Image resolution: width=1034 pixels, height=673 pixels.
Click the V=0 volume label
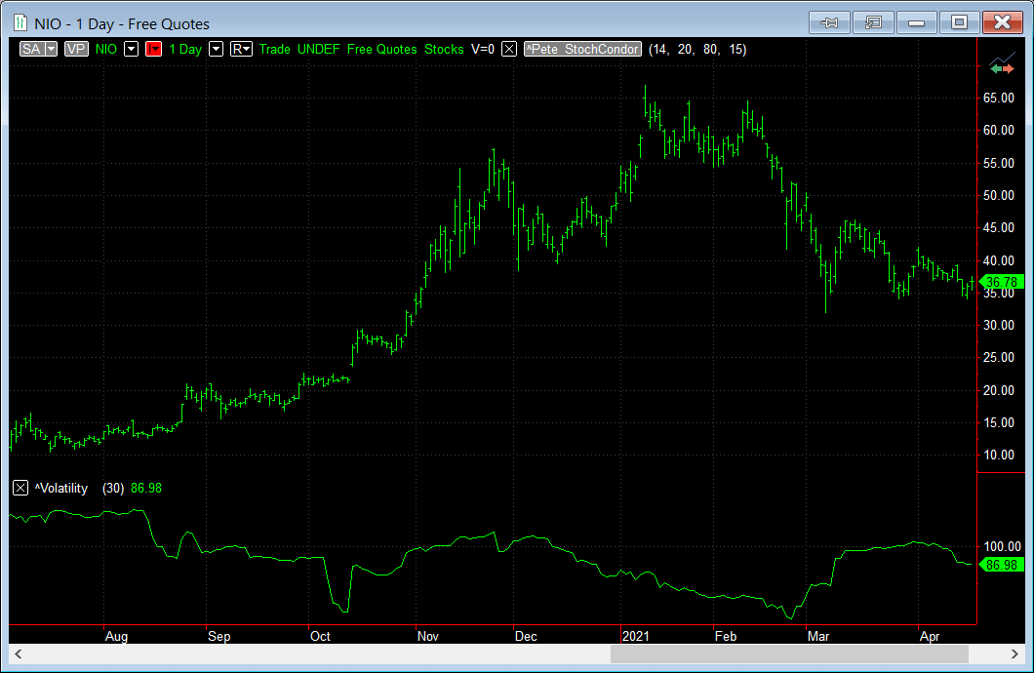coord(483,49)
